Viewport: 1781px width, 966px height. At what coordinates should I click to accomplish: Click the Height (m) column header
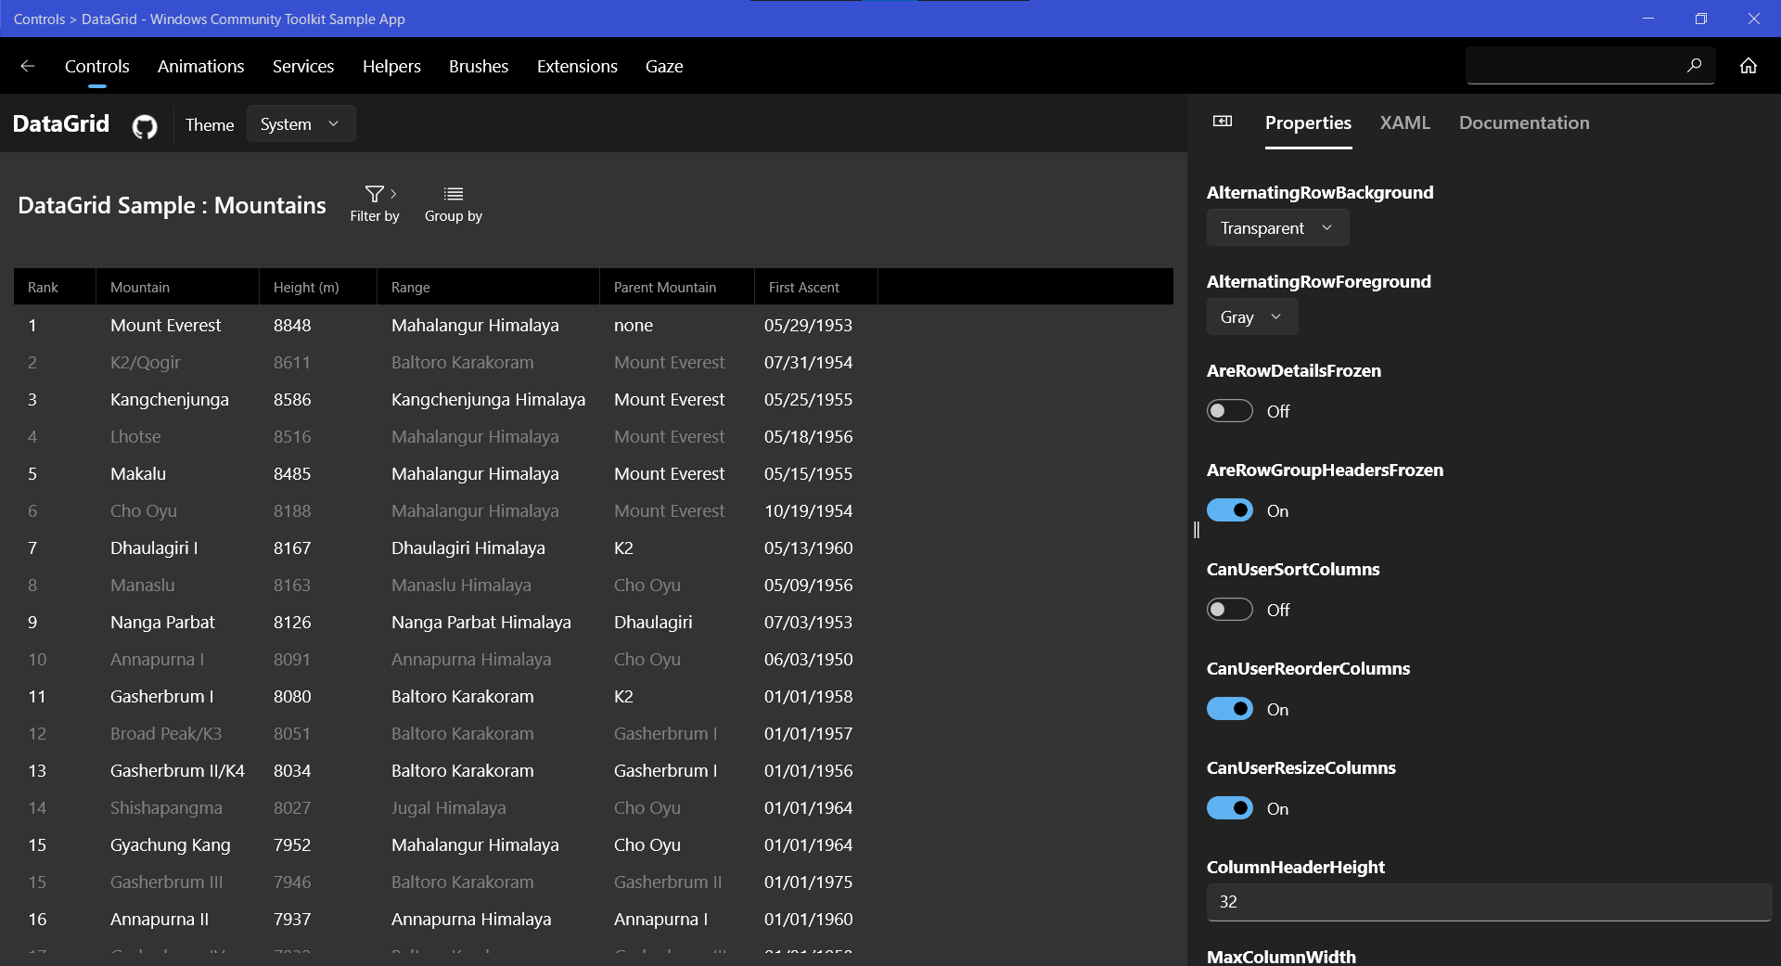click(318, 287)
